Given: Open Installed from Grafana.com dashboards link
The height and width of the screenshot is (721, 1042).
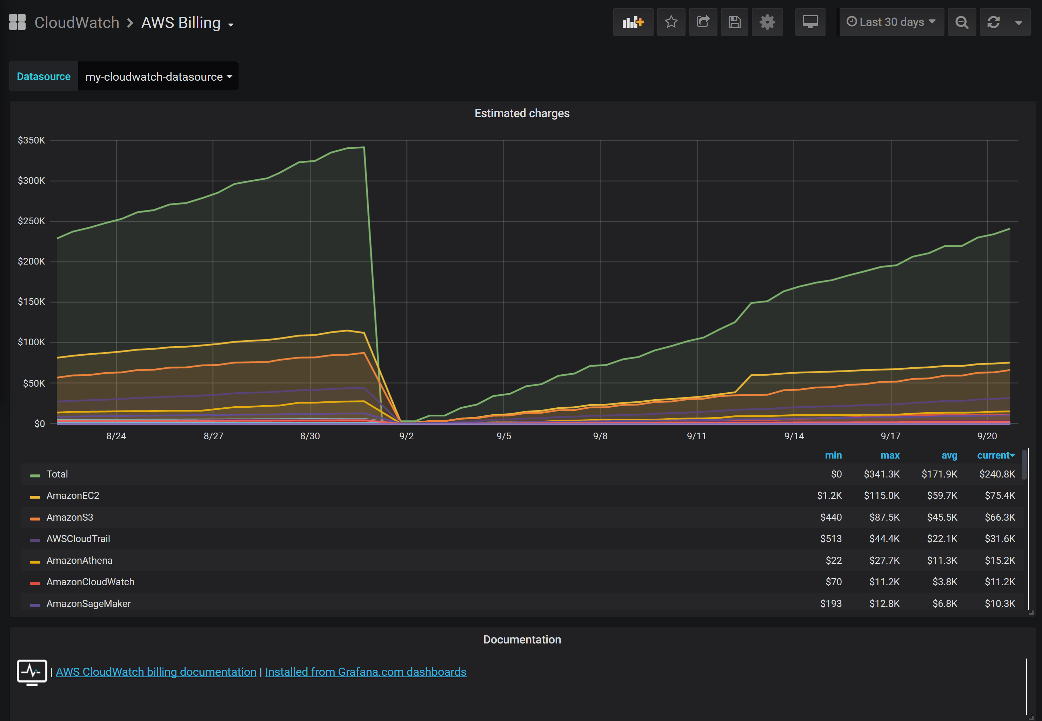Looking at the screenshot, I should (x=365, y=672).
